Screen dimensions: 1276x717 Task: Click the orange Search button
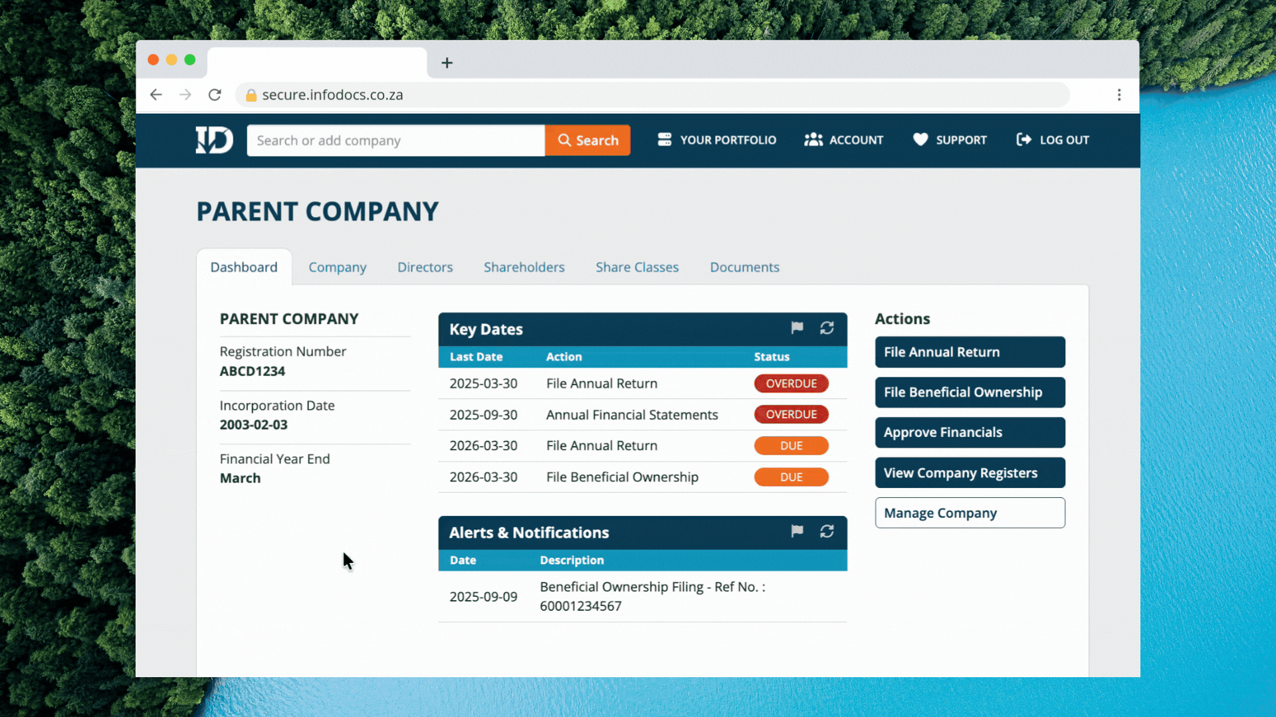click(x=587, y=140)
